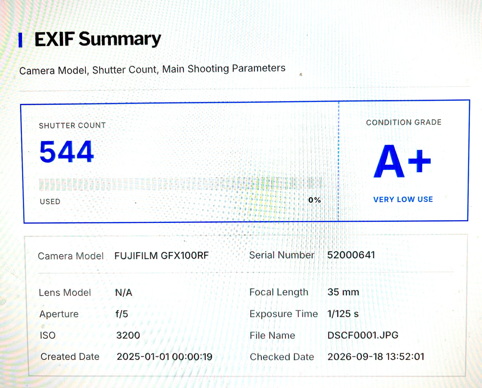
Task: Select the 1/125 s exposure value
Action: coord(343,314)
